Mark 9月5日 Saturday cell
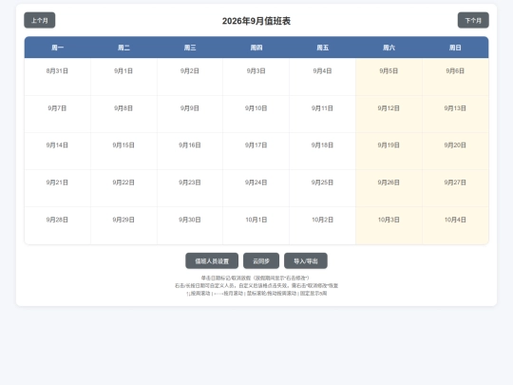513x385 pixels. 389,77
